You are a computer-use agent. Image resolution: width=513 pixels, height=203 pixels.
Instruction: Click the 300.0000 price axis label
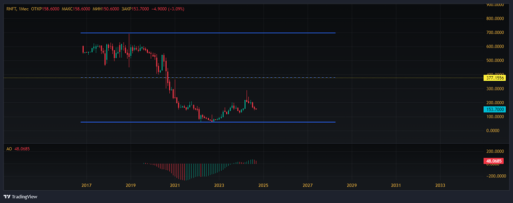point(495,88)
